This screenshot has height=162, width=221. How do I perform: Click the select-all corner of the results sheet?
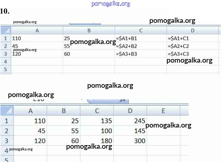6,111
